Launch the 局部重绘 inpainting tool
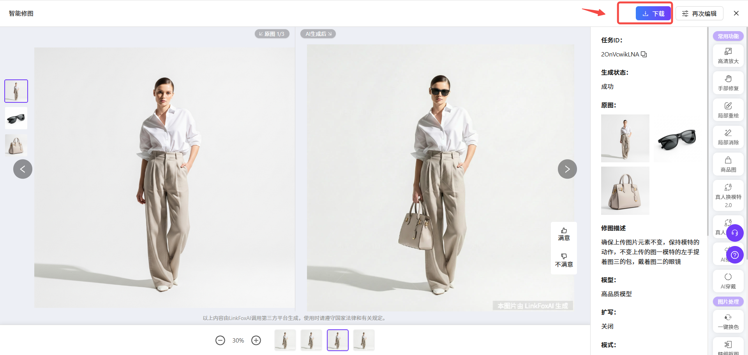This screenshot has width=748, height=355. (x=728, y=110)
